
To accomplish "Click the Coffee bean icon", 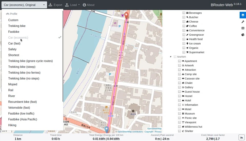I will (187, 26).
